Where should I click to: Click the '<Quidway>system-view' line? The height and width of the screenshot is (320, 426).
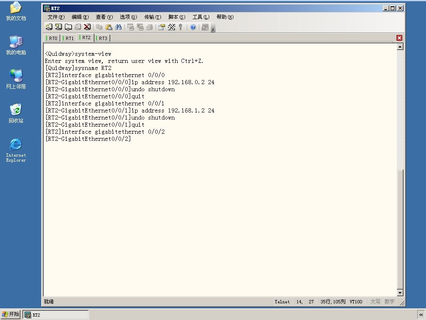tap(78, 54)
